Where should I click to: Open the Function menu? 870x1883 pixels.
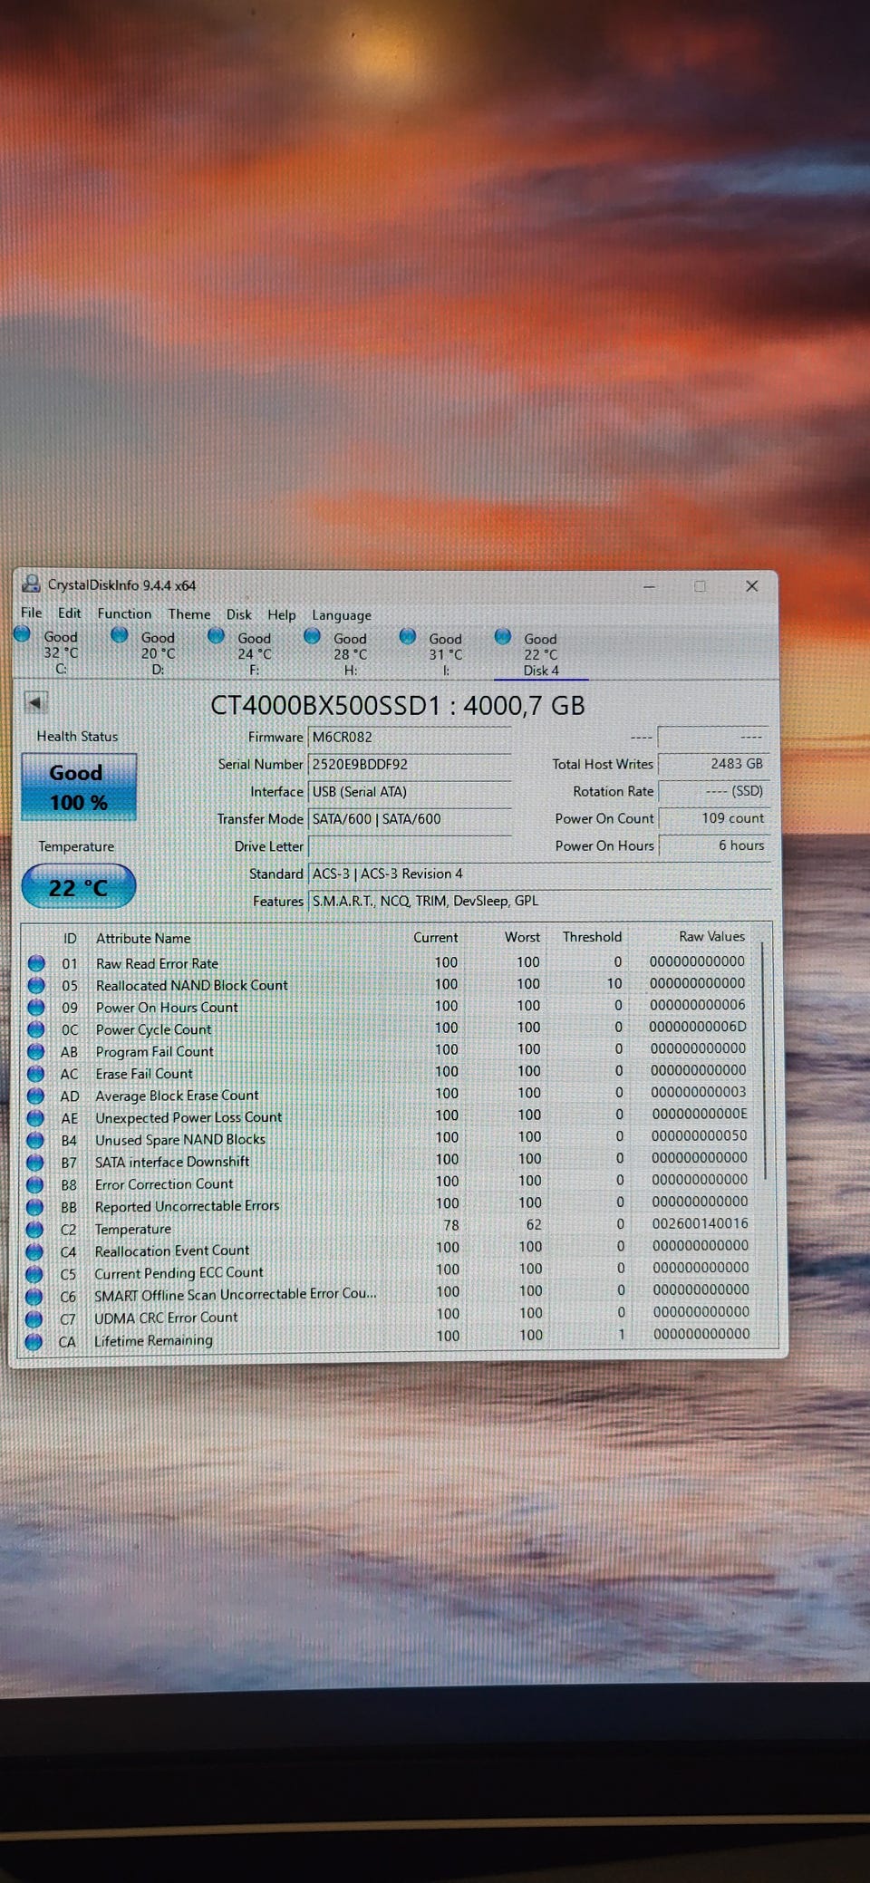[125, 614]
